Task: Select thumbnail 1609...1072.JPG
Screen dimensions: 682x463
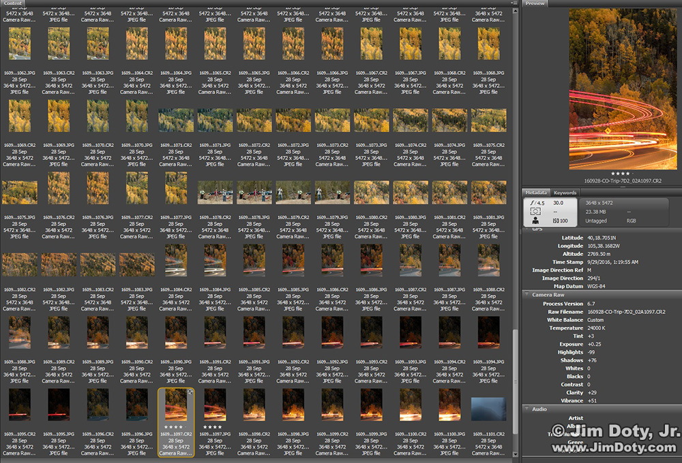Action: (x=293, y=121)
